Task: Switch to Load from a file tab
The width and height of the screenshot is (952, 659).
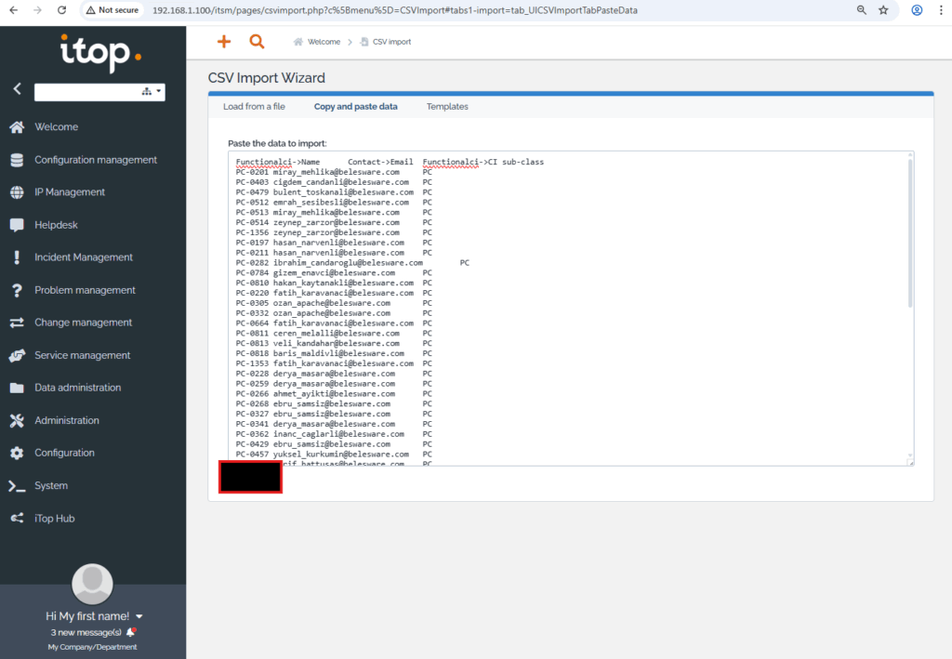Action: pos(254,107)
